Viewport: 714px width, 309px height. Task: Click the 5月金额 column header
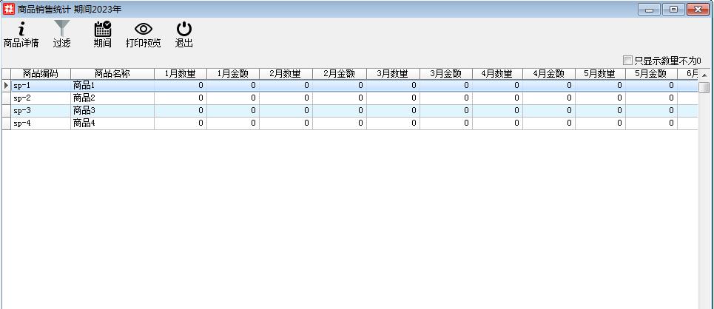click(x=650, y=74)
